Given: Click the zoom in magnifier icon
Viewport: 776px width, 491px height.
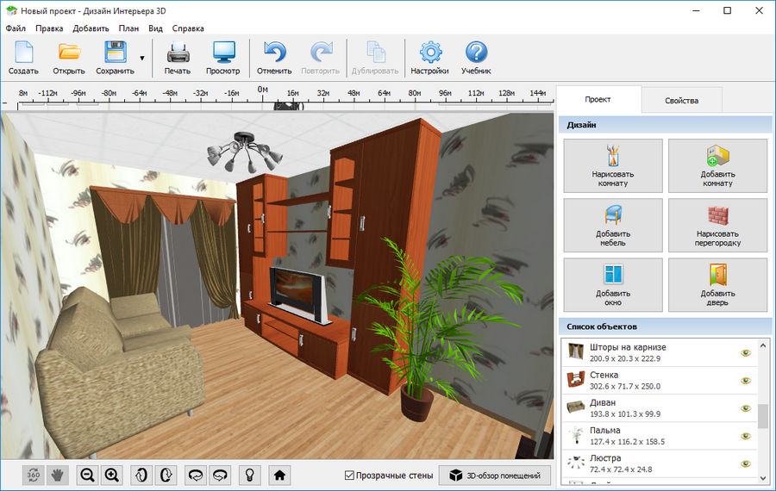Looking at the screenshot, I should (112, 475).
